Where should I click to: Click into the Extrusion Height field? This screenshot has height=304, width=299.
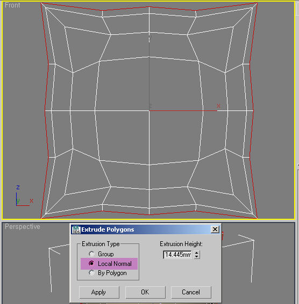pos(177,255)
